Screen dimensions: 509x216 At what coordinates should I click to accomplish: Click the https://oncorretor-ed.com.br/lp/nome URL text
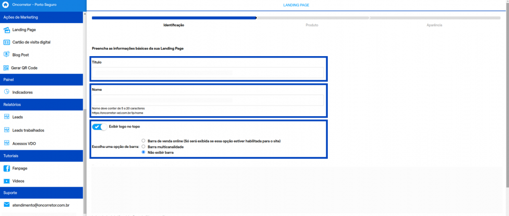[x=117, y=113]
